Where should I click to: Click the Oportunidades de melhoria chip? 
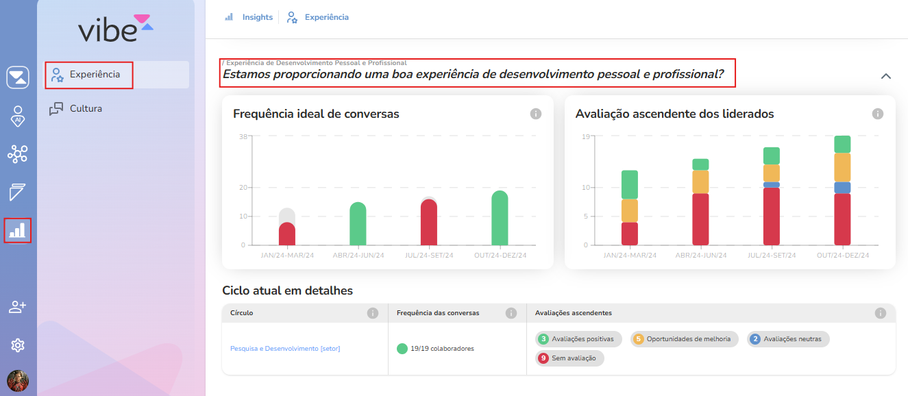(685, 339)
